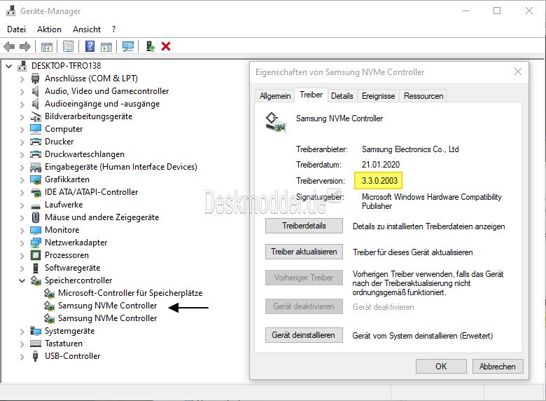
Task: Click the driver version 3.3.0.2003
Action: point(379,181)
